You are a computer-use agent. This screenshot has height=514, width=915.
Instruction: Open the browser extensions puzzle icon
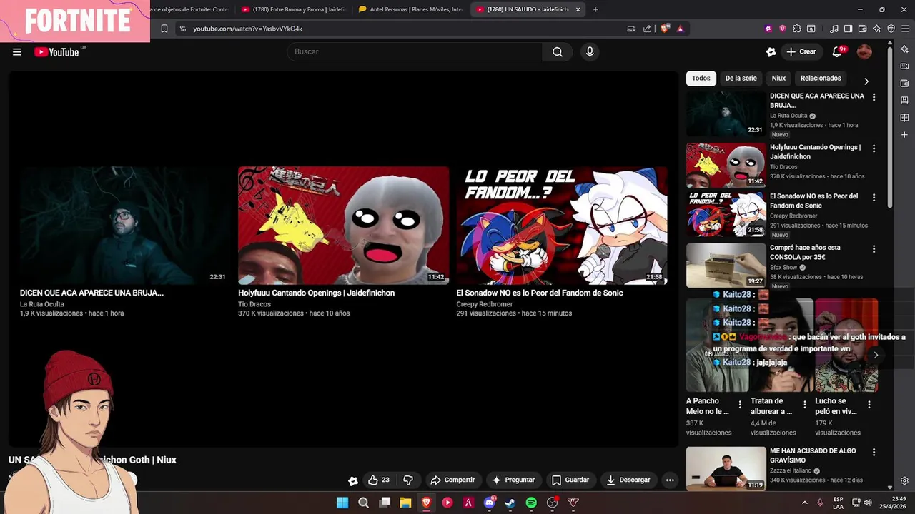click(x=797, y=29)
